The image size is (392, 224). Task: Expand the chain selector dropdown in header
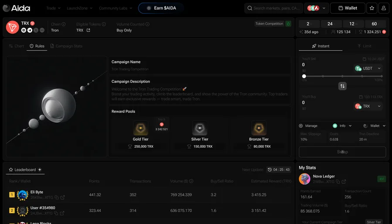pyautogui.click(x=316, y=8)
